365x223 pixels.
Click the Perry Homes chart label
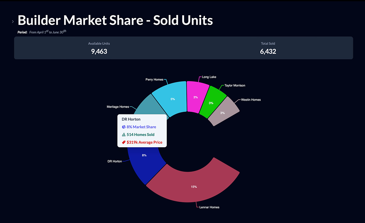point(155,80)
